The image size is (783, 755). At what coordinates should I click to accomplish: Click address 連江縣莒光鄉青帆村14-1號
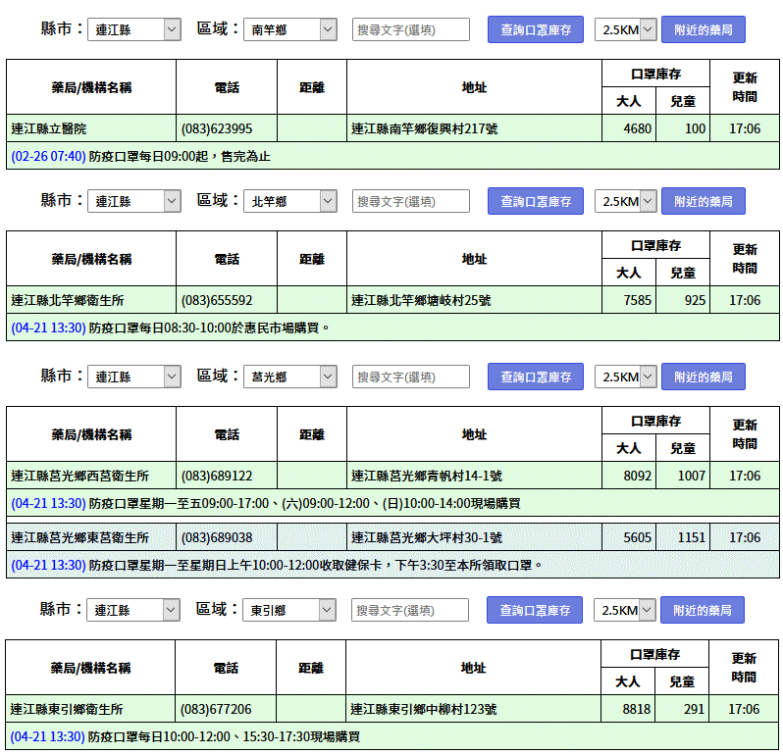click(x=427, y=477)
